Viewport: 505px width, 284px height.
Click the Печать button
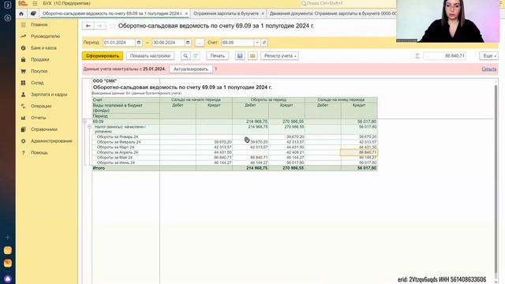[x=218, y=56]
